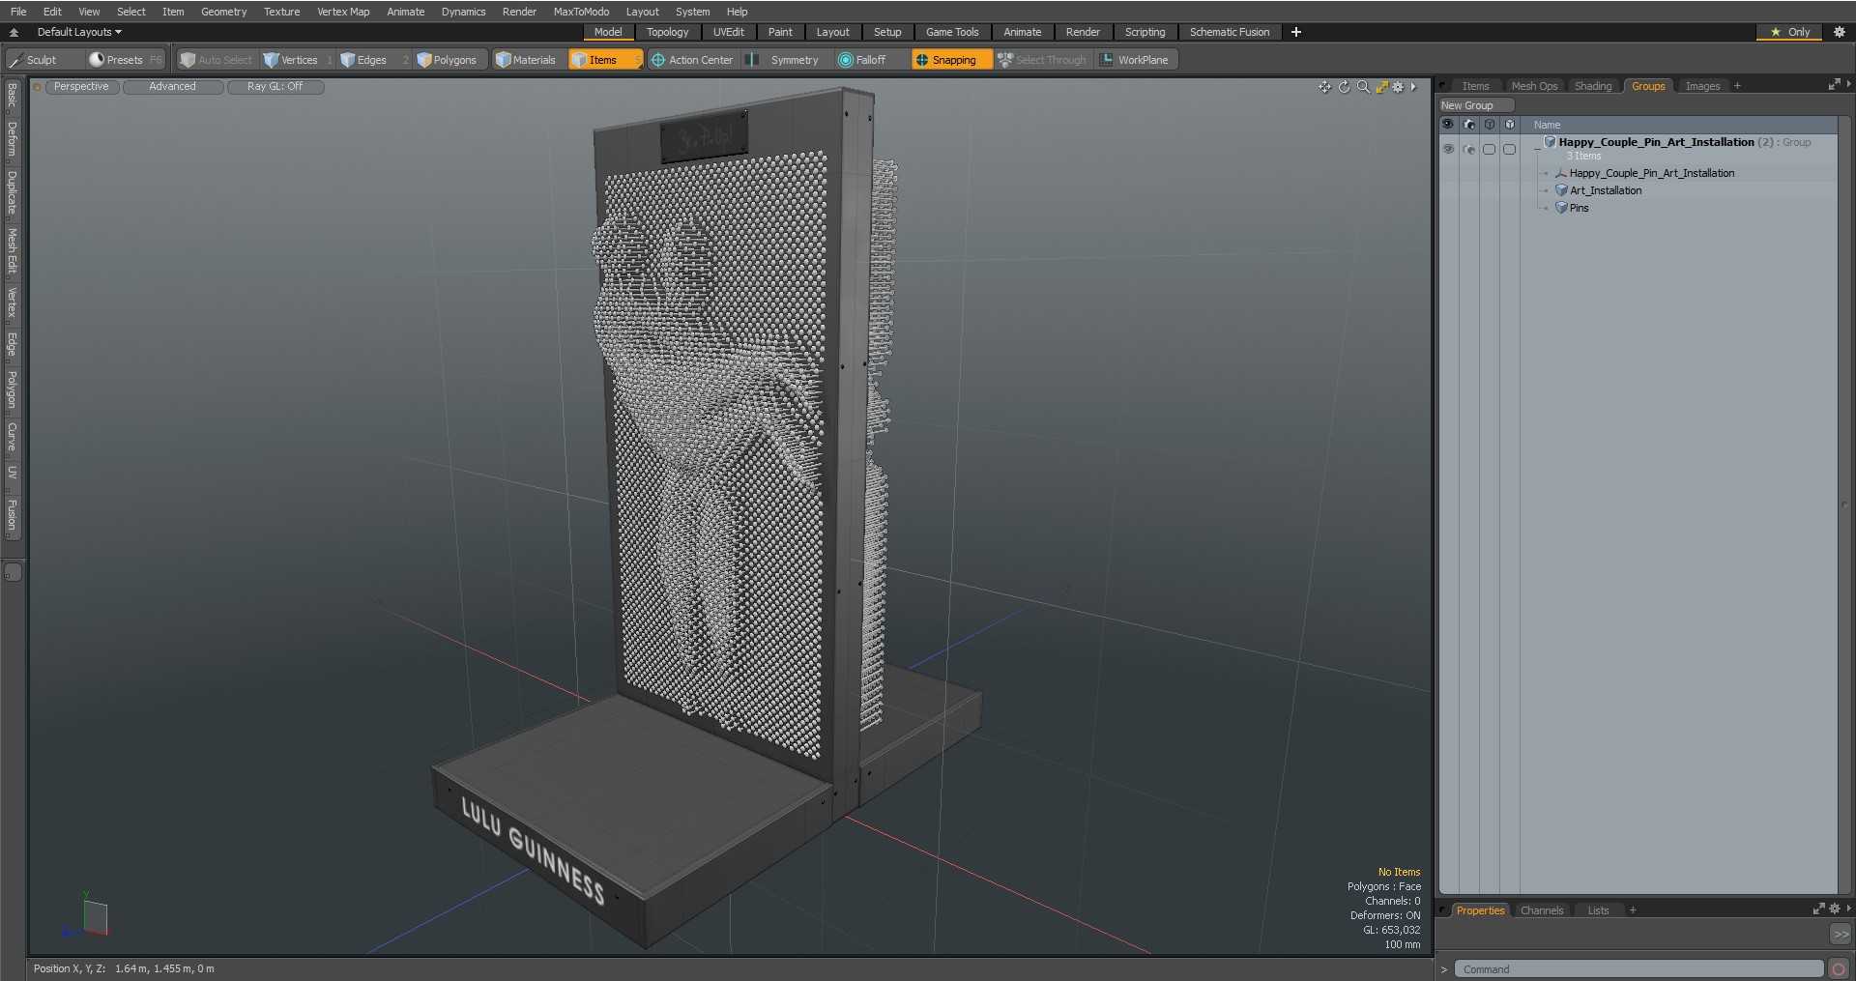Open the WorkPlane options
The height and width of the screenshot is (981, 1856).
tap(1135, 60)
